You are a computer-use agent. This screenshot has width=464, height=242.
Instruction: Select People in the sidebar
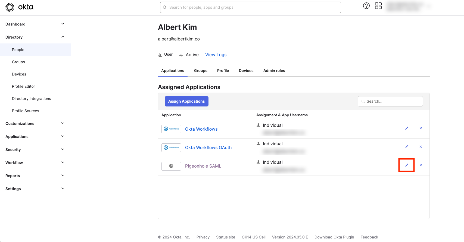[x=35, y=50]
